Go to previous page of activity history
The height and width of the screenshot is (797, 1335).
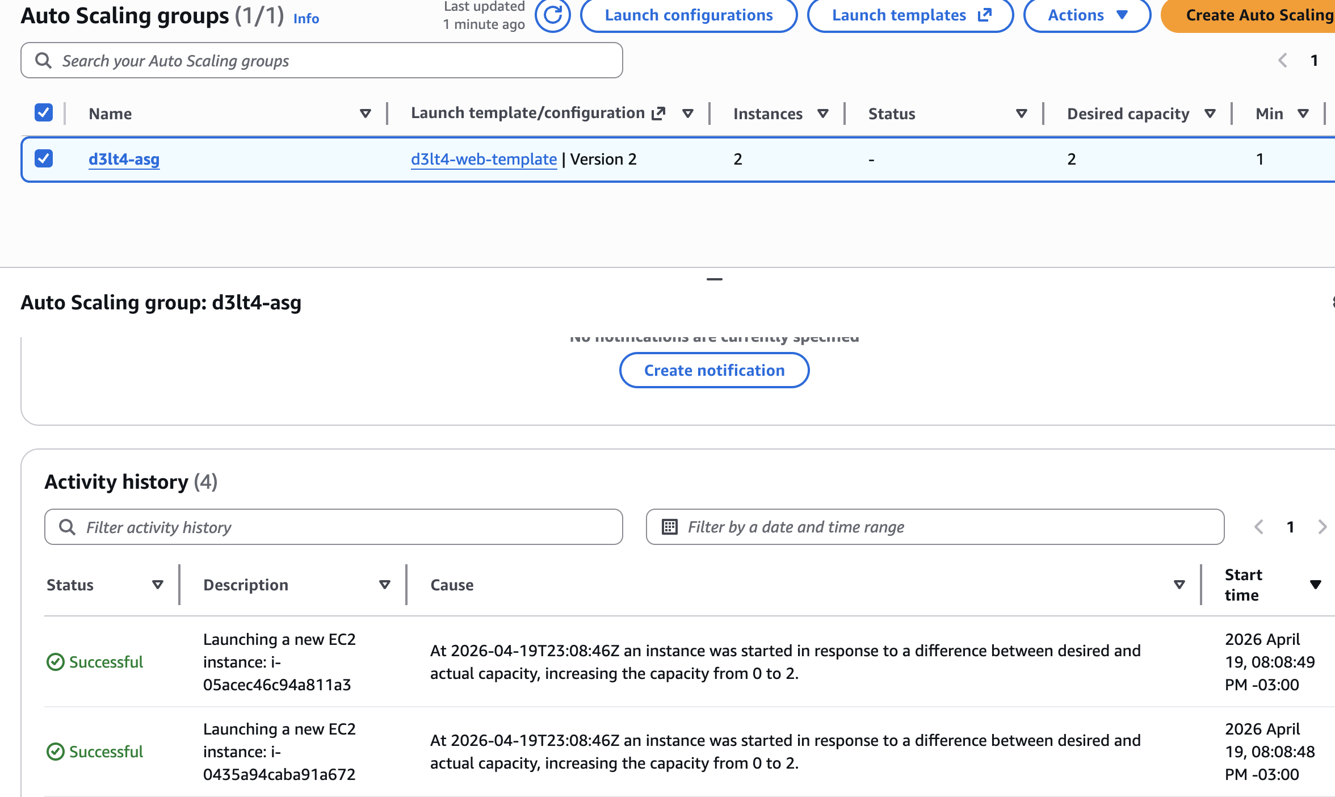(1259, 527)
